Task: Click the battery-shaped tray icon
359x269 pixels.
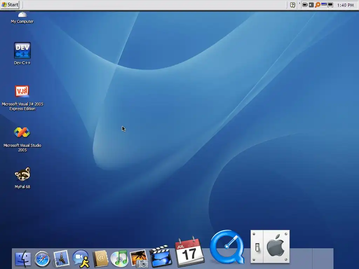Action: point(305,5)
